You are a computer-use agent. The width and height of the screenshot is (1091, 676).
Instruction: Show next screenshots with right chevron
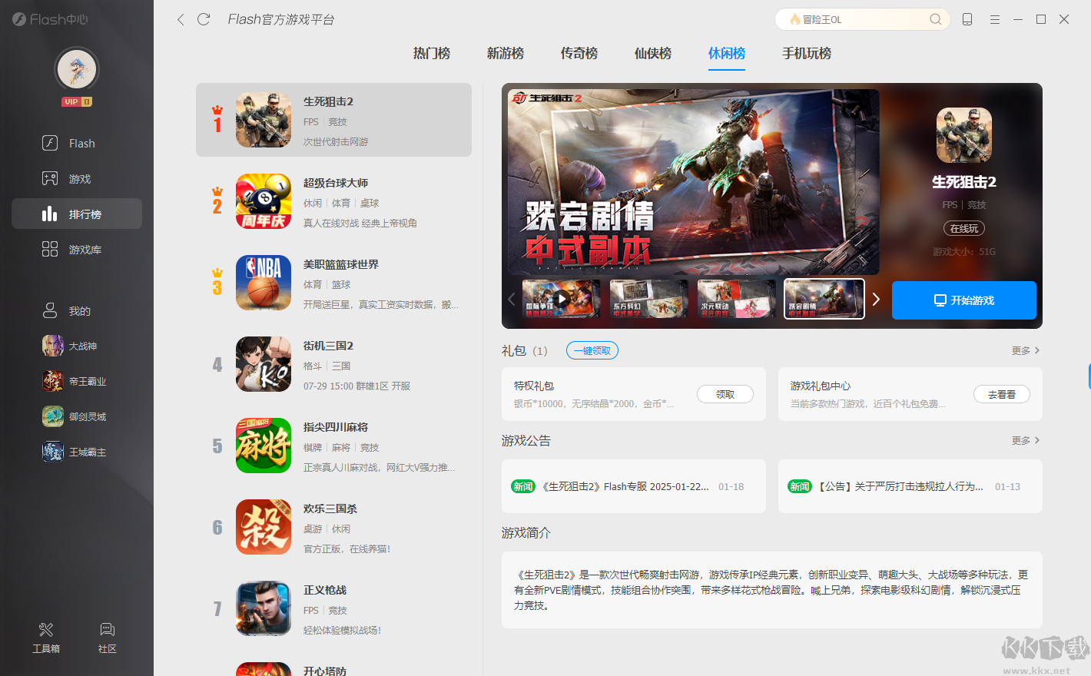pyautogui.click(x=876, y=299)
